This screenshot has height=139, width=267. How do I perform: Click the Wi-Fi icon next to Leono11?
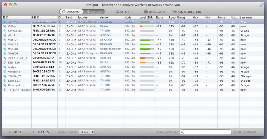[5, 81]
